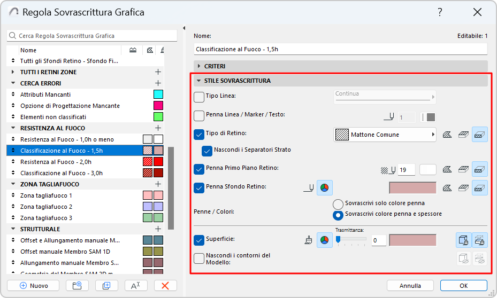Click cover fill icon in Penna Sfondo Retino row
This screenshot has height=298, width=497.
[463, 188]
